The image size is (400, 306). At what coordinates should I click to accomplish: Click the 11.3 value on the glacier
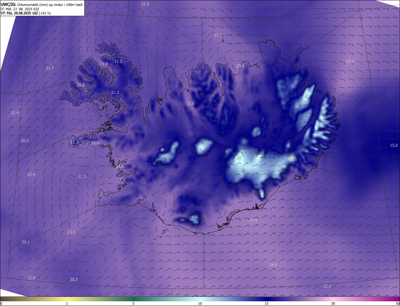(165, 156)
